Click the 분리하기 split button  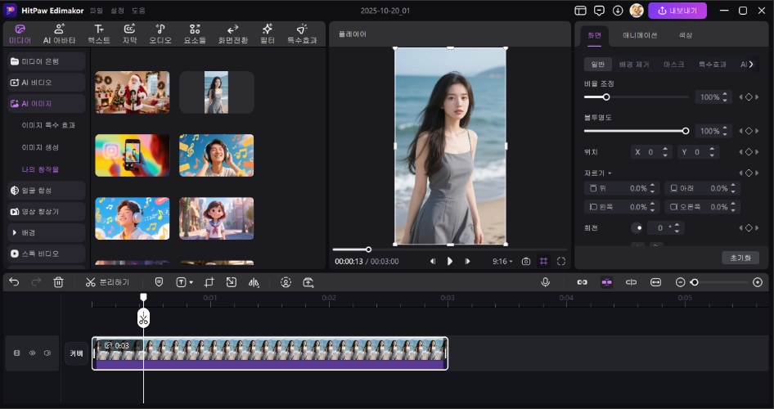point(107,282)
